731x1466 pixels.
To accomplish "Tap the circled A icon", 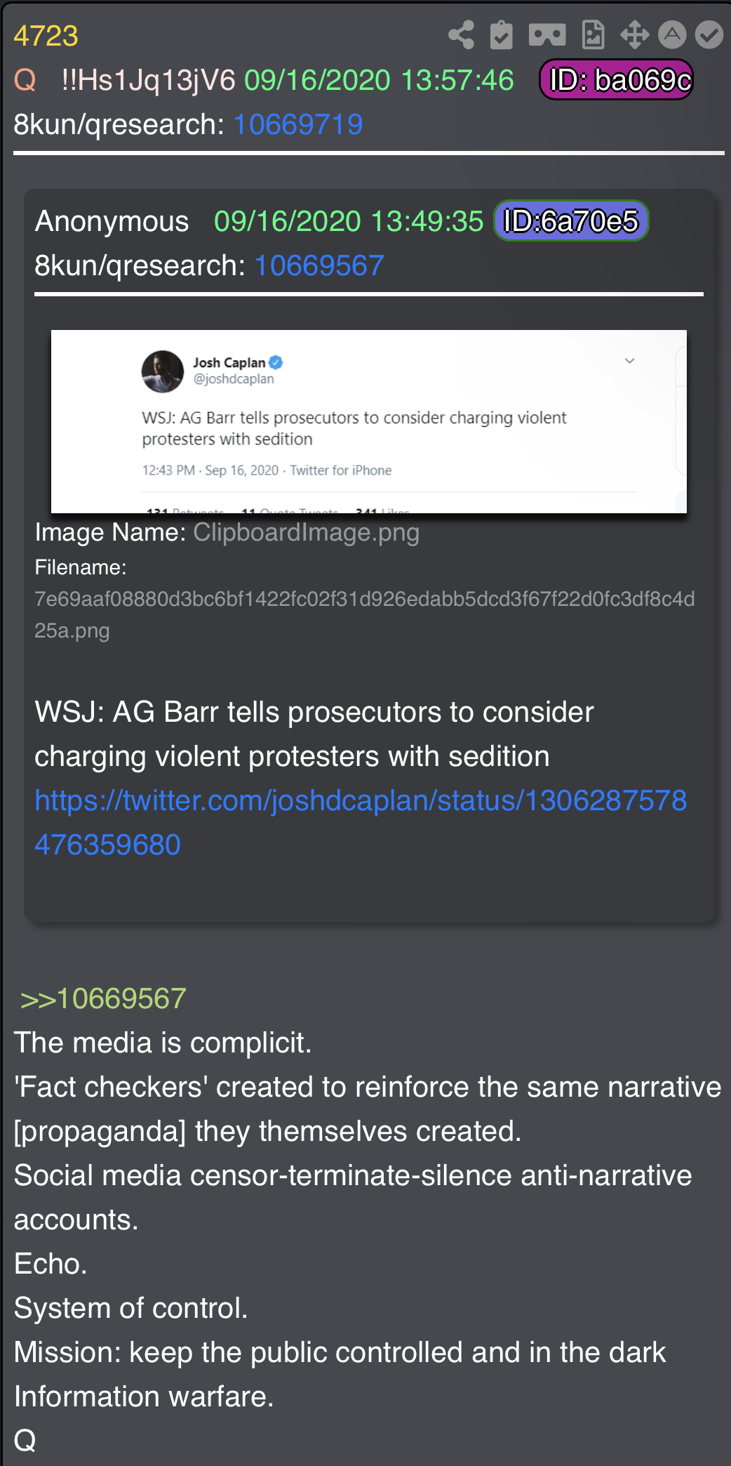I will [x=672, y=35].
